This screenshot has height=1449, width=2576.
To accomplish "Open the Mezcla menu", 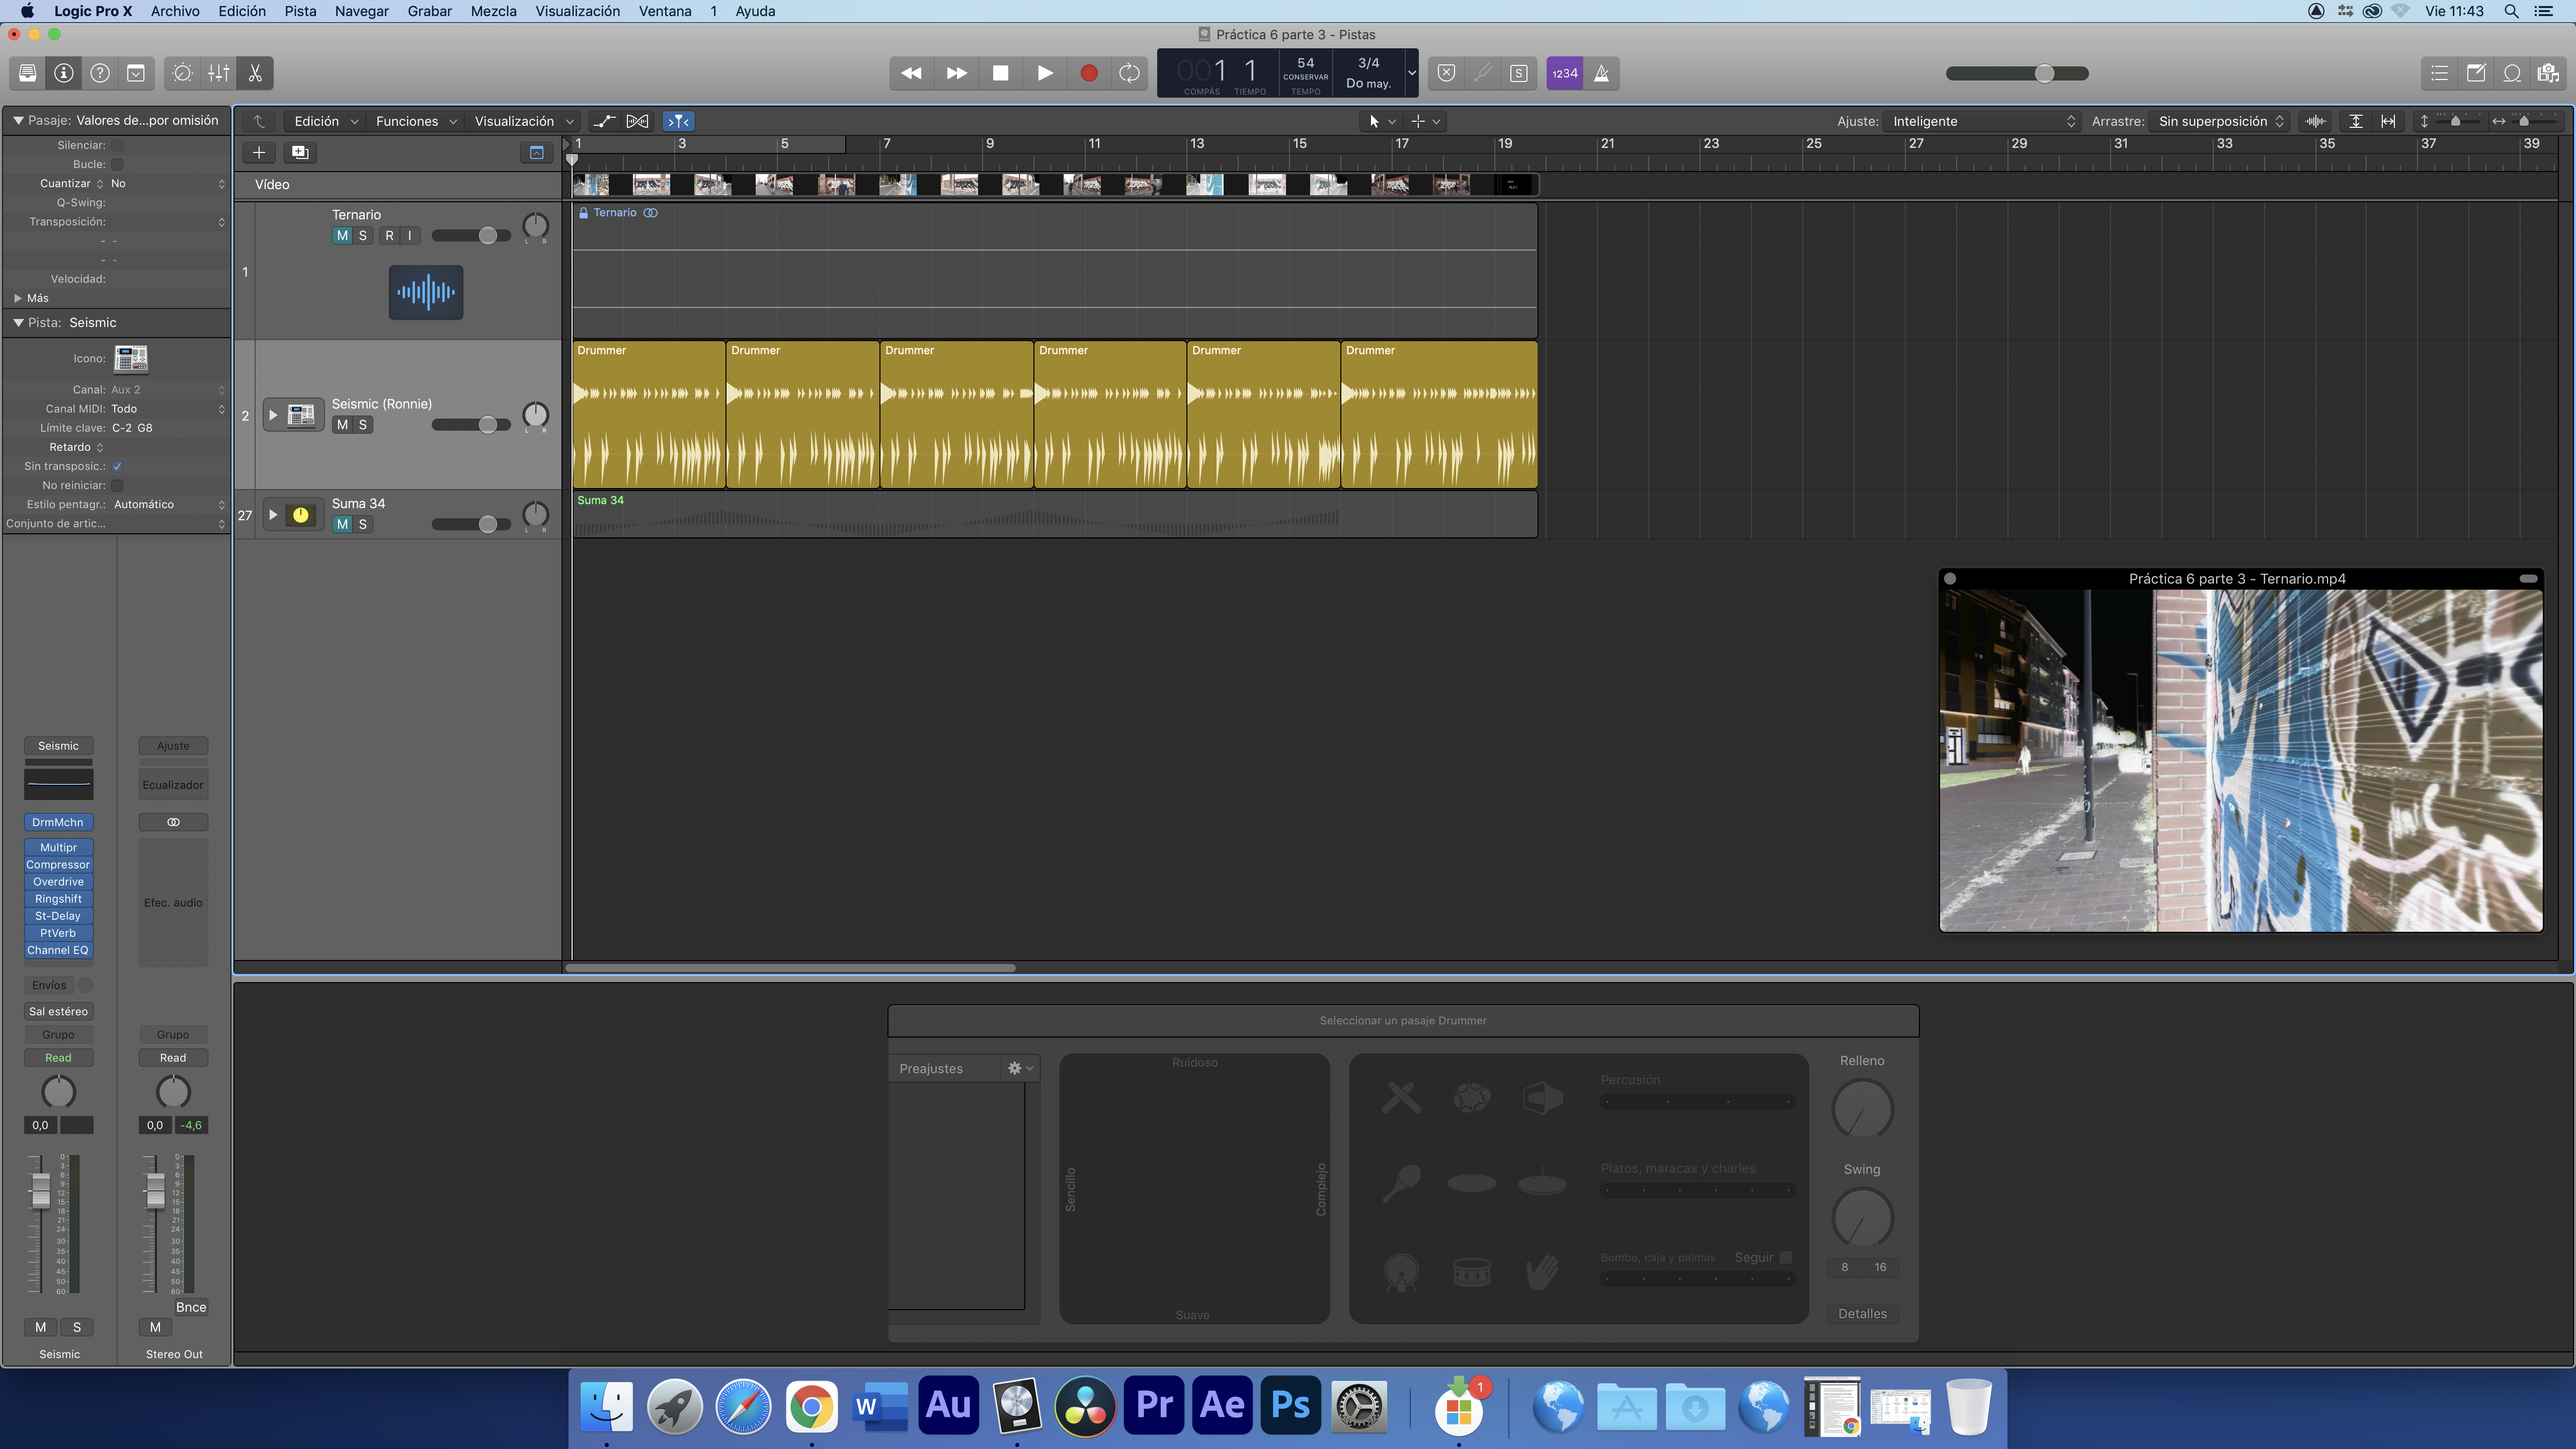I will tap(493, 11).
